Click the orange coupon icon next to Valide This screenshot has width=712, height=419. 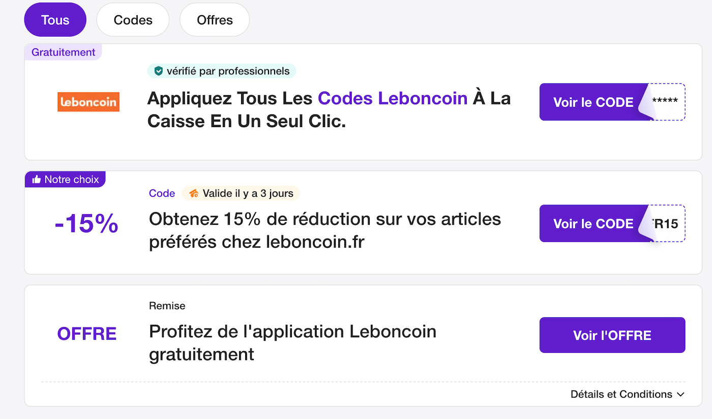(193, 193)
